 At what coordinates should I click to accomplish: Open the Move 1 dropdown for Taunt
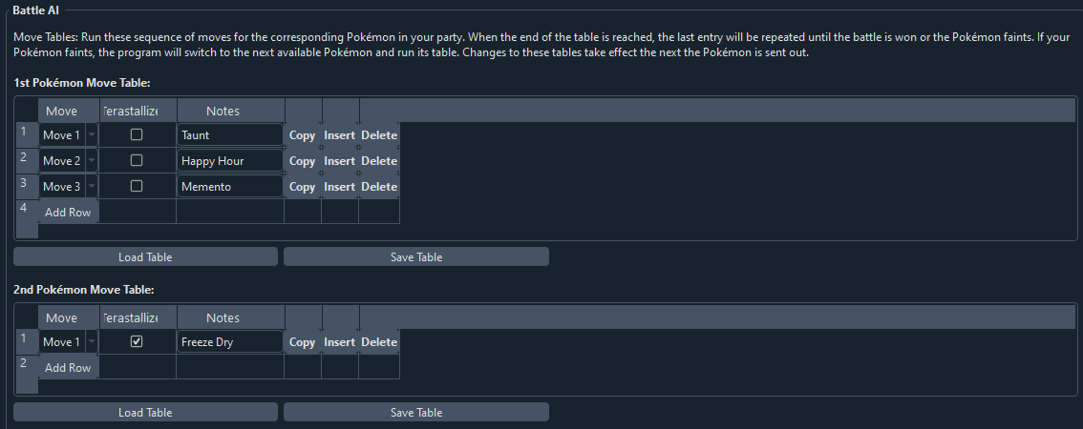click(92, 135)
